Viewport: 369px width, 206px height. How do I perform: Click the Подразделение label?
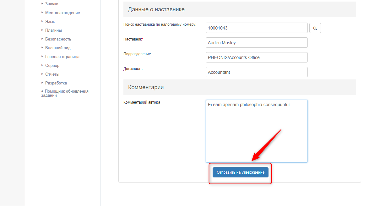[137, 54]
